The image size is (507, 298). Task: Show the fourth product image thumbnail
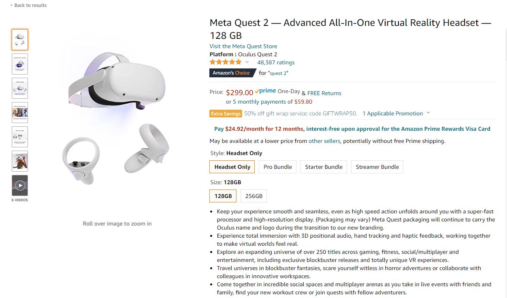[20, 113]
